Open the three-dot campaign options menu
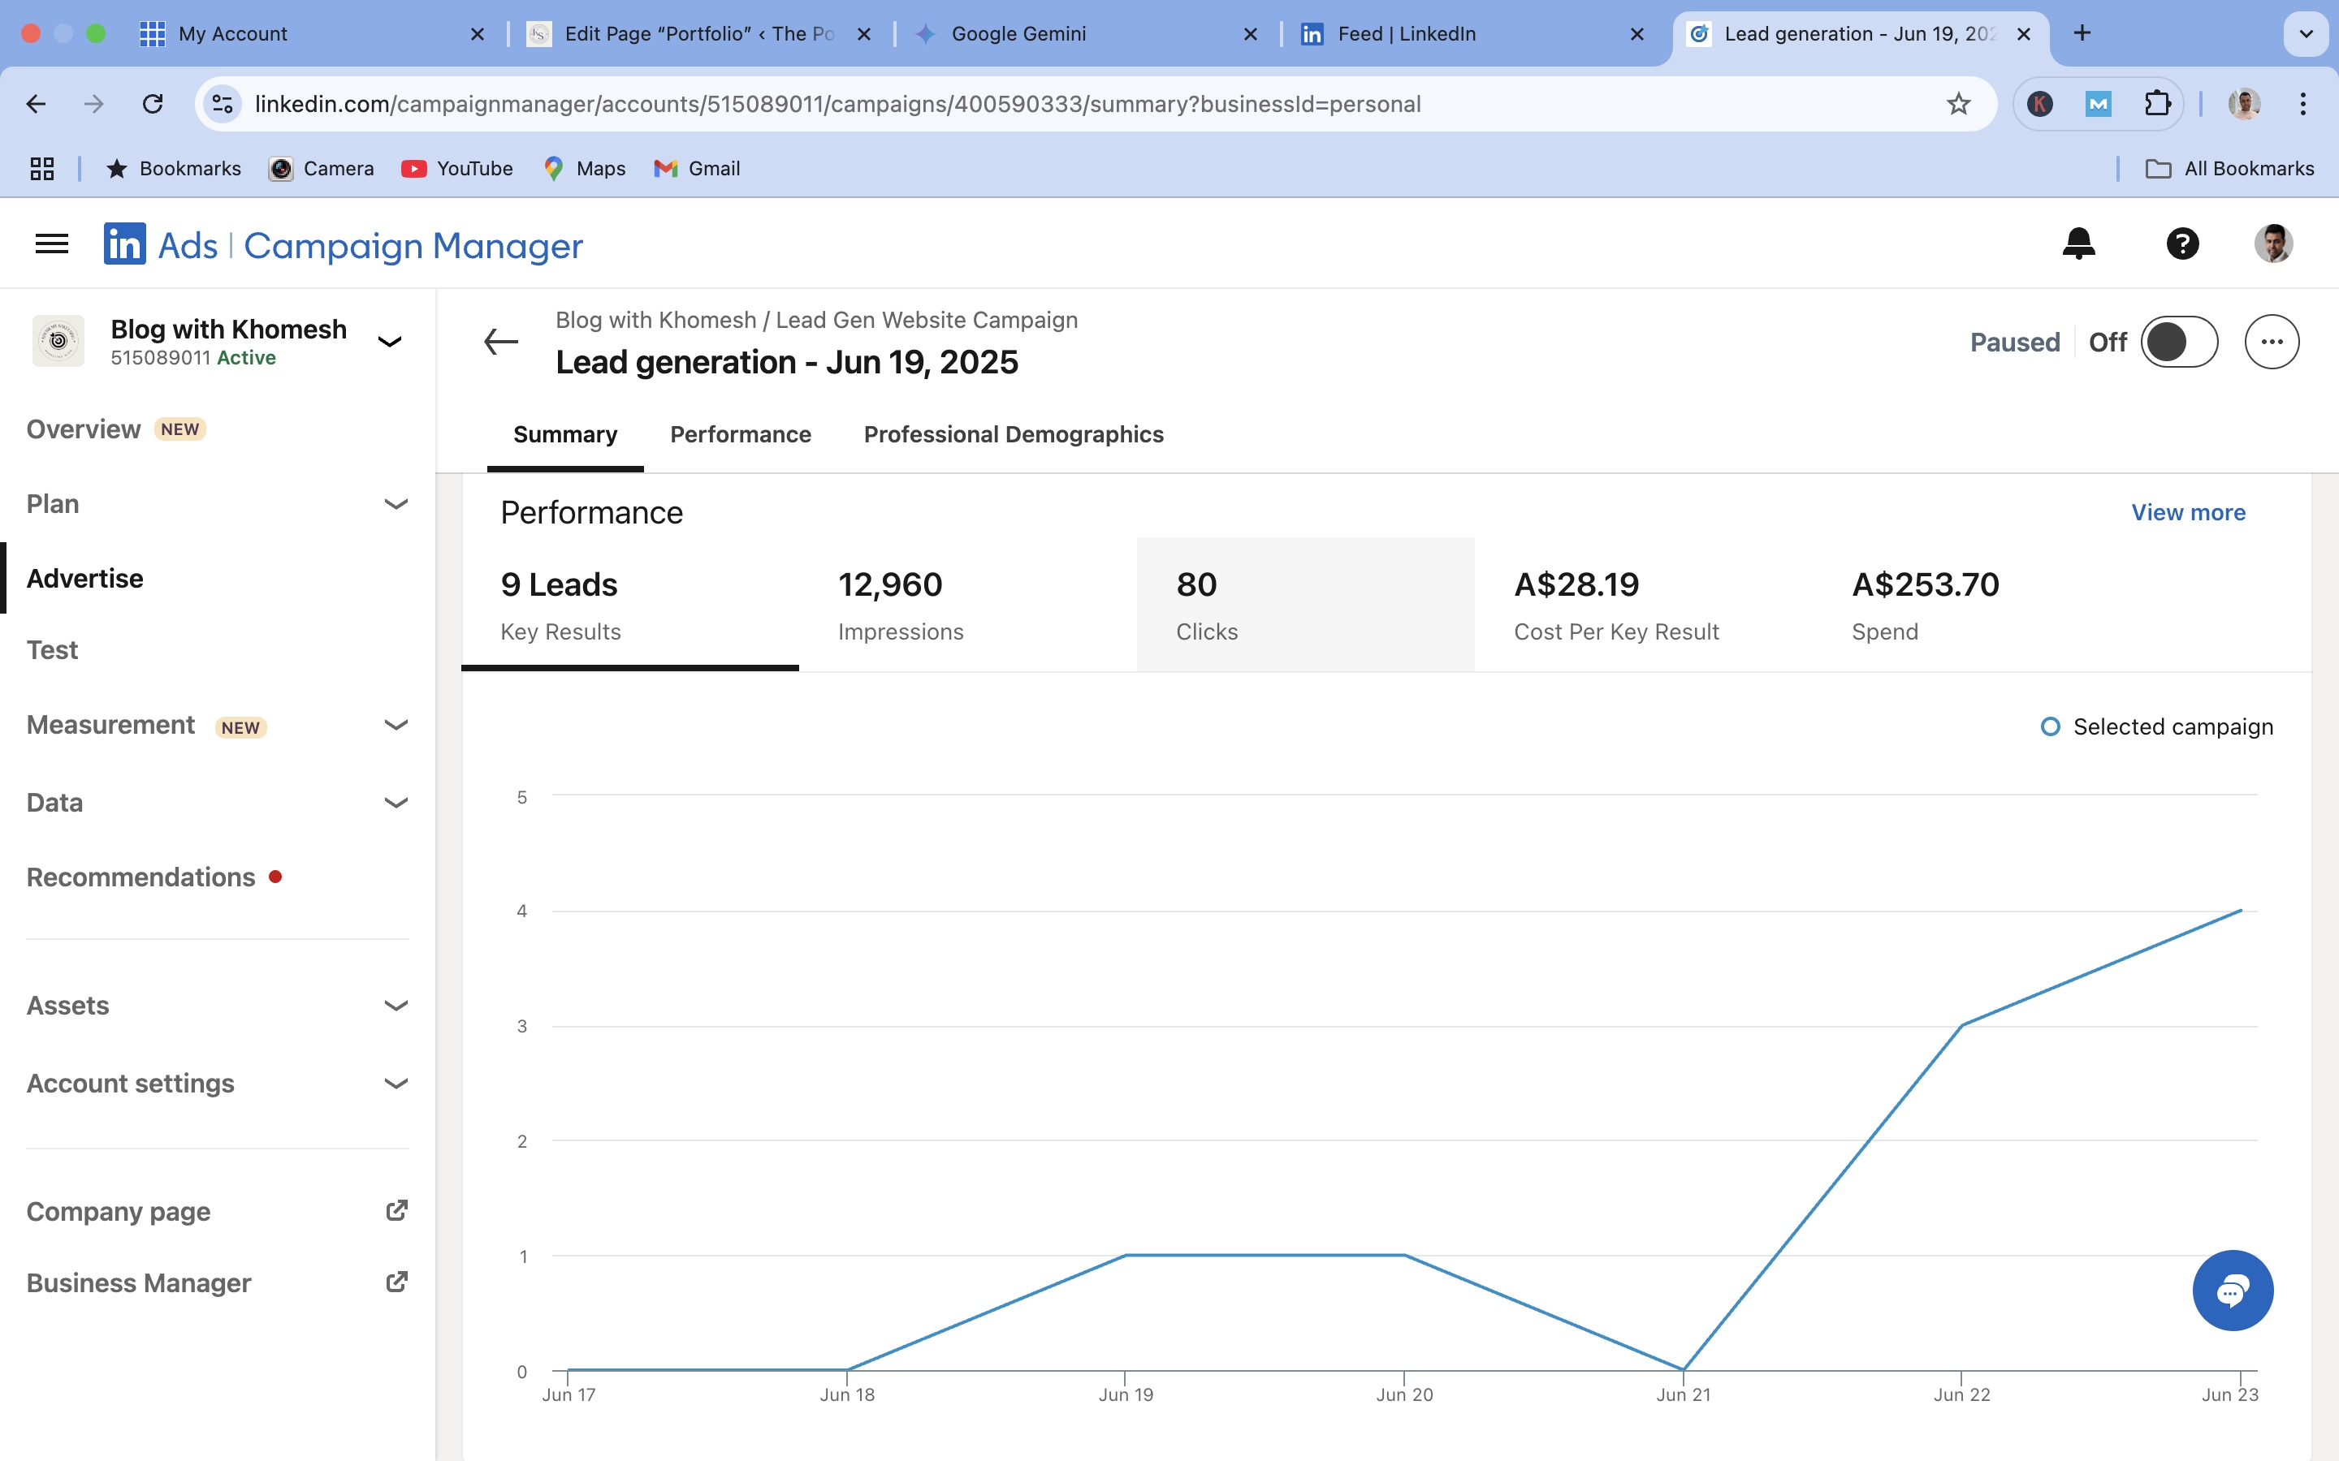This screenshot has width=2339, height=1461. pos(2272,341)
